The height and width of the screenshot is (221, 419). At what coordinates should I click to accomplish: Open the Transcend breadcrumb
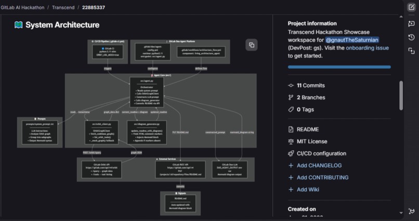[63, 7]
